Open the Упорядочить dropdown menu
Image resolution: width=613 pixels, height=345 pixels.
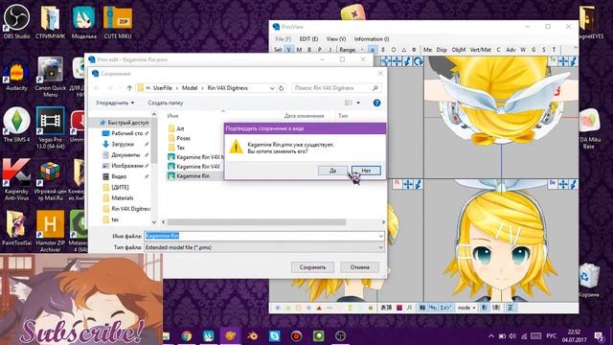tap(115, 103)
